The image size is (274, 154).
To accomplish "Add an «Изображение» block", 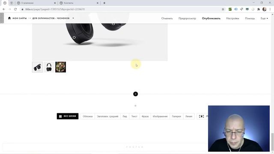I will [x=160, y=116].
